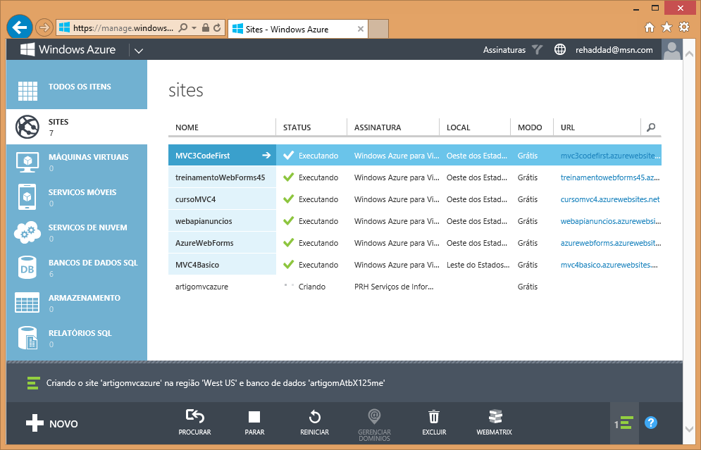Click the Reiniciar restart icon
701x450 pixels.
[x=315, y=417]
